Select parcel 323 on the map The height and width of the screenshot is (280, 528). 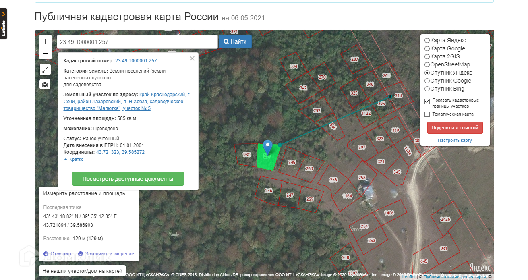(x=380, y=139)
